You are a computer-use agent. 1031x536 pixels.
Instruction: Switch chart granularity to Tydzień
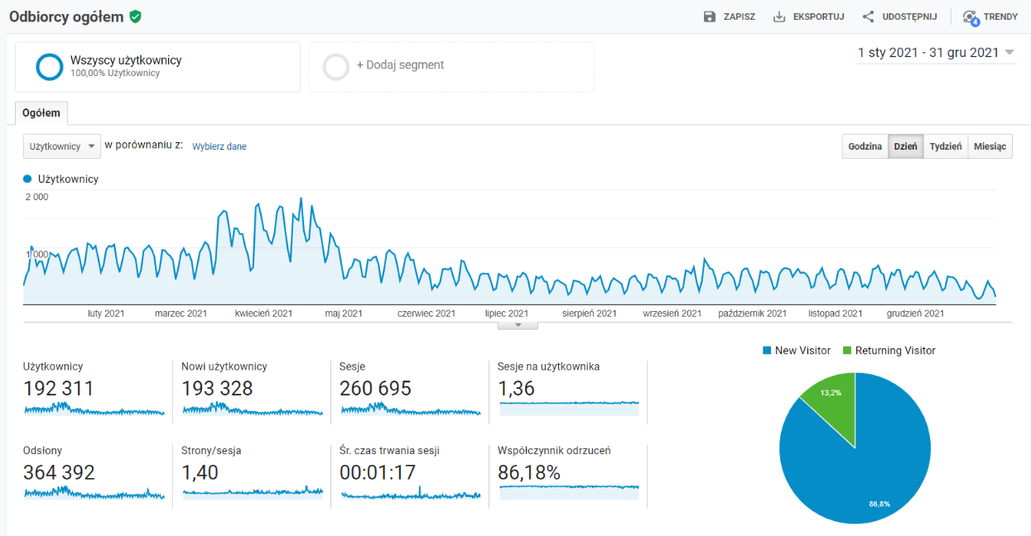tap(945, 146)
